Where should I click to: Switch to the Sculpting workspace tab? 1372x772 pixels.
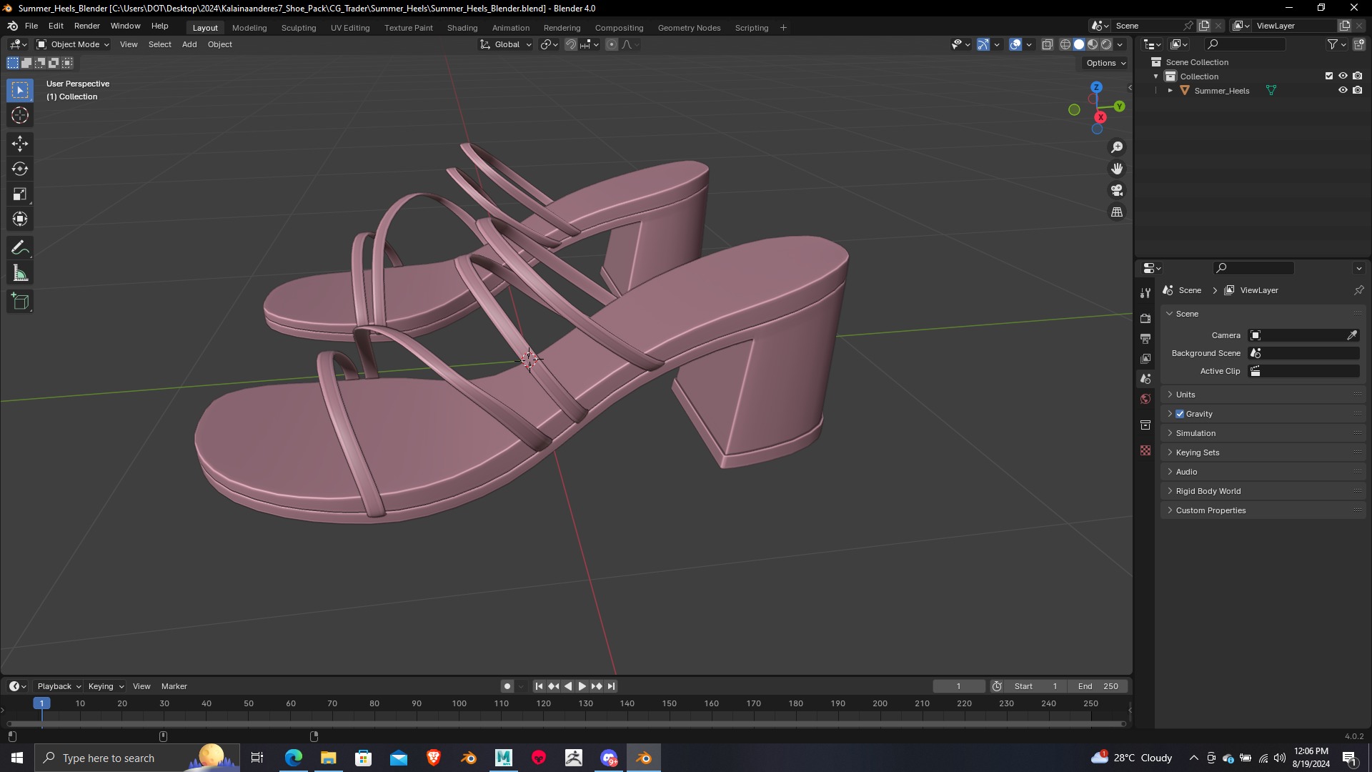(299, 28)
